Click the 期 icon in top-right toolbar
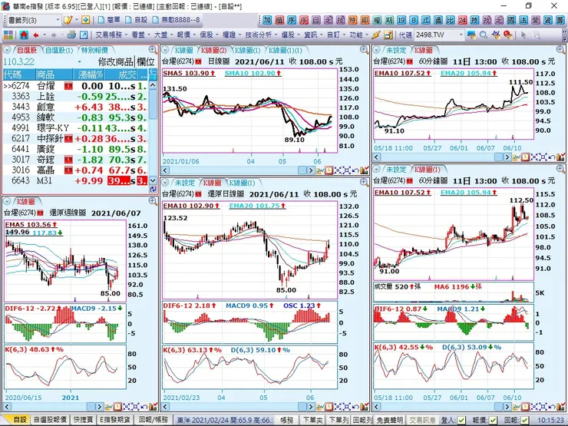 (389, 20)
